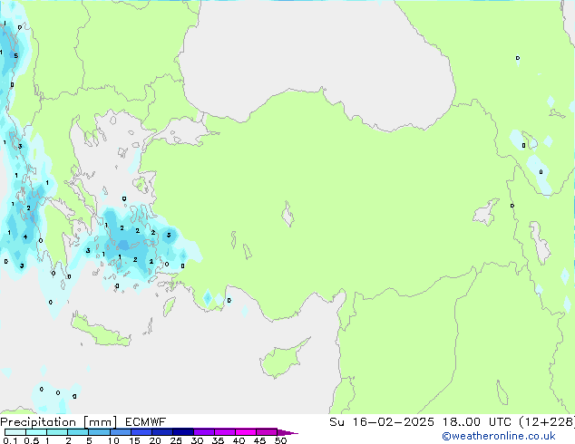Click the '4' precipitation value on the map
This screenshot has width=575, height=444.
click(x=25, y=236)
